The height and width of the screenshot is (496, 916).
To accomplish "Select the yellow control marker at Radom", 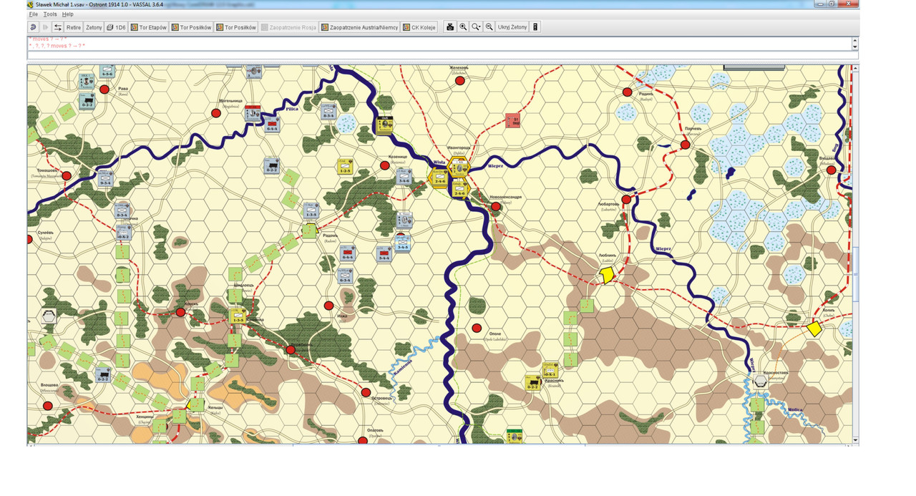I will [310, 230].
